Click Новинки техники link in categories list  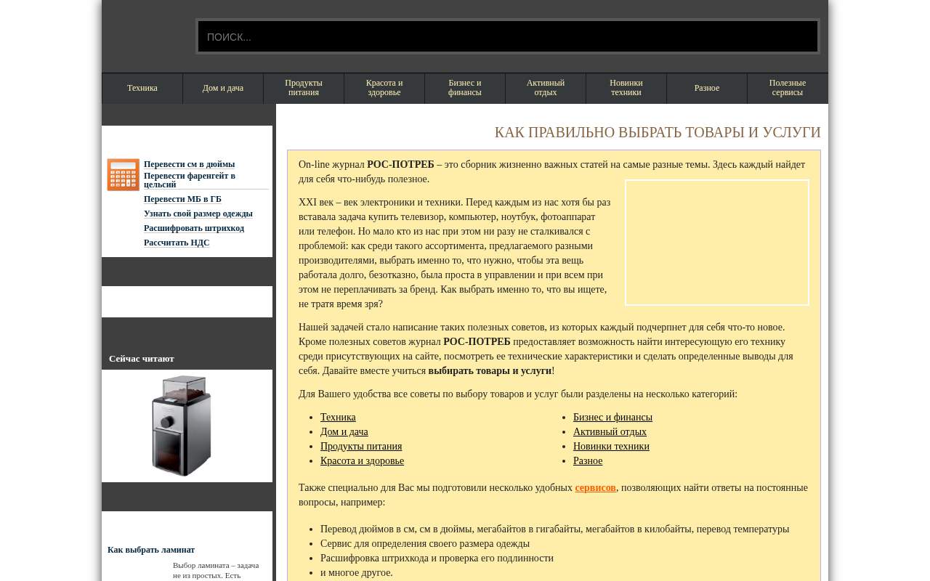[x=611, y=446]
